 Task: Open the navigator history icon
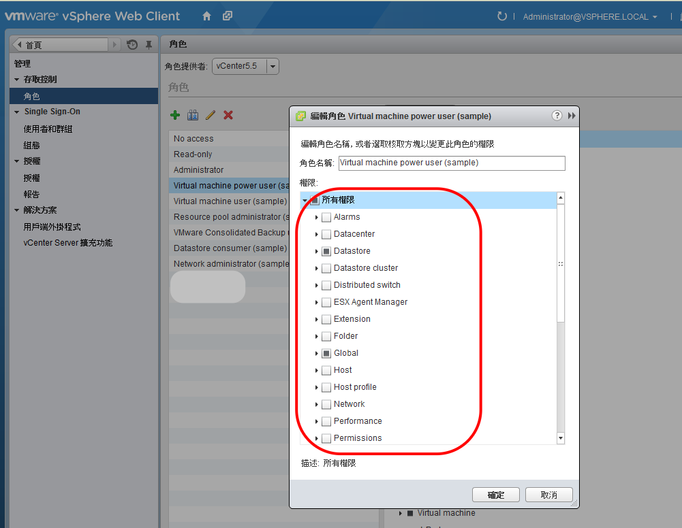click(132, 44)
